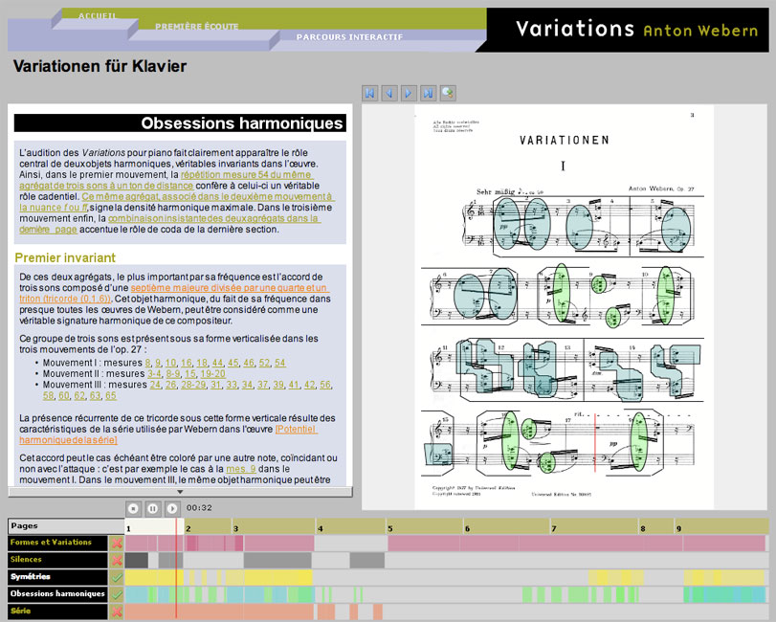This screenshot has width=776, height=622.
Task: Disable the Obsessions harmoniques track
Action: coord(117,594)
